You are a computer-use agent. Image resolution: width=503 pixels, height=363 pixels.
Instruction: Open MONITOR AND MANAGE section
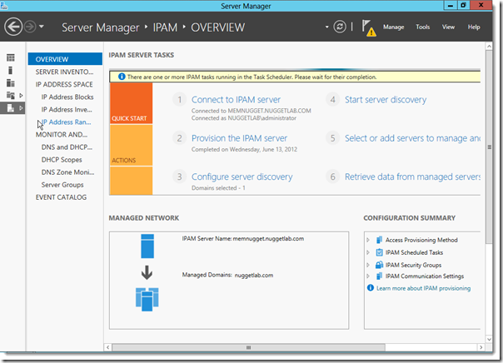point(62,134)
